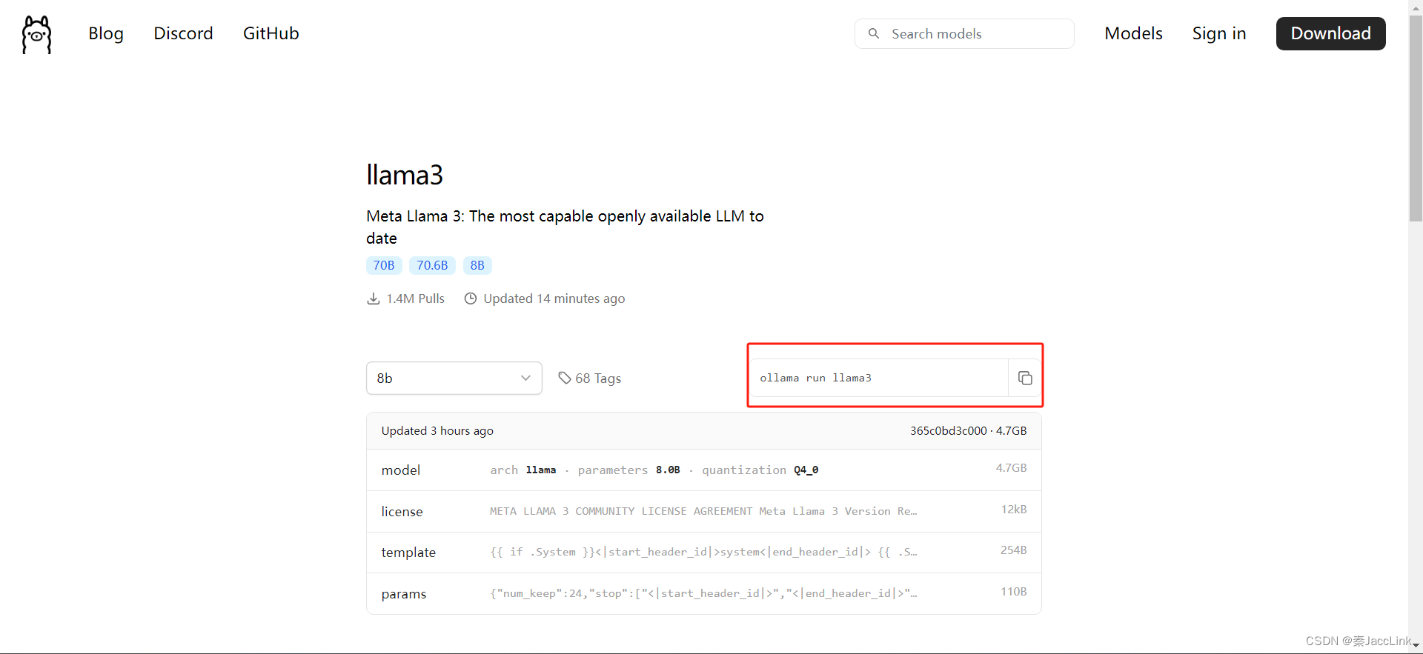
Task: Click the download icon beside Pulls
Action: pos(374,298)
